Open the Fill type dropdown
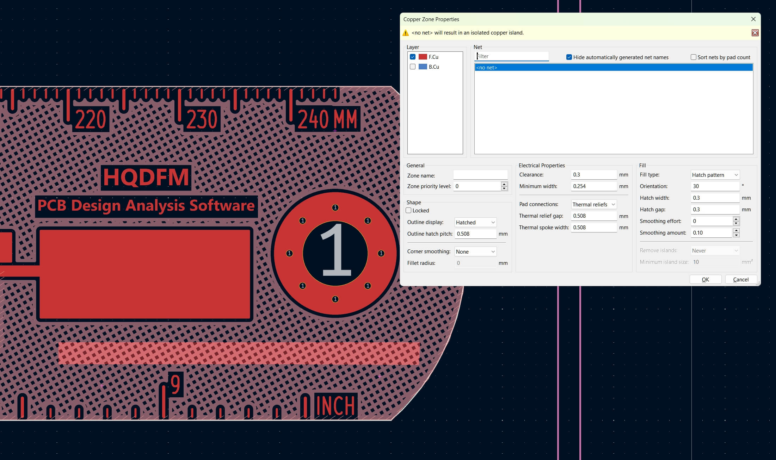Image resolution: width=776 pixels, height=460 pixels. (715, 175)
